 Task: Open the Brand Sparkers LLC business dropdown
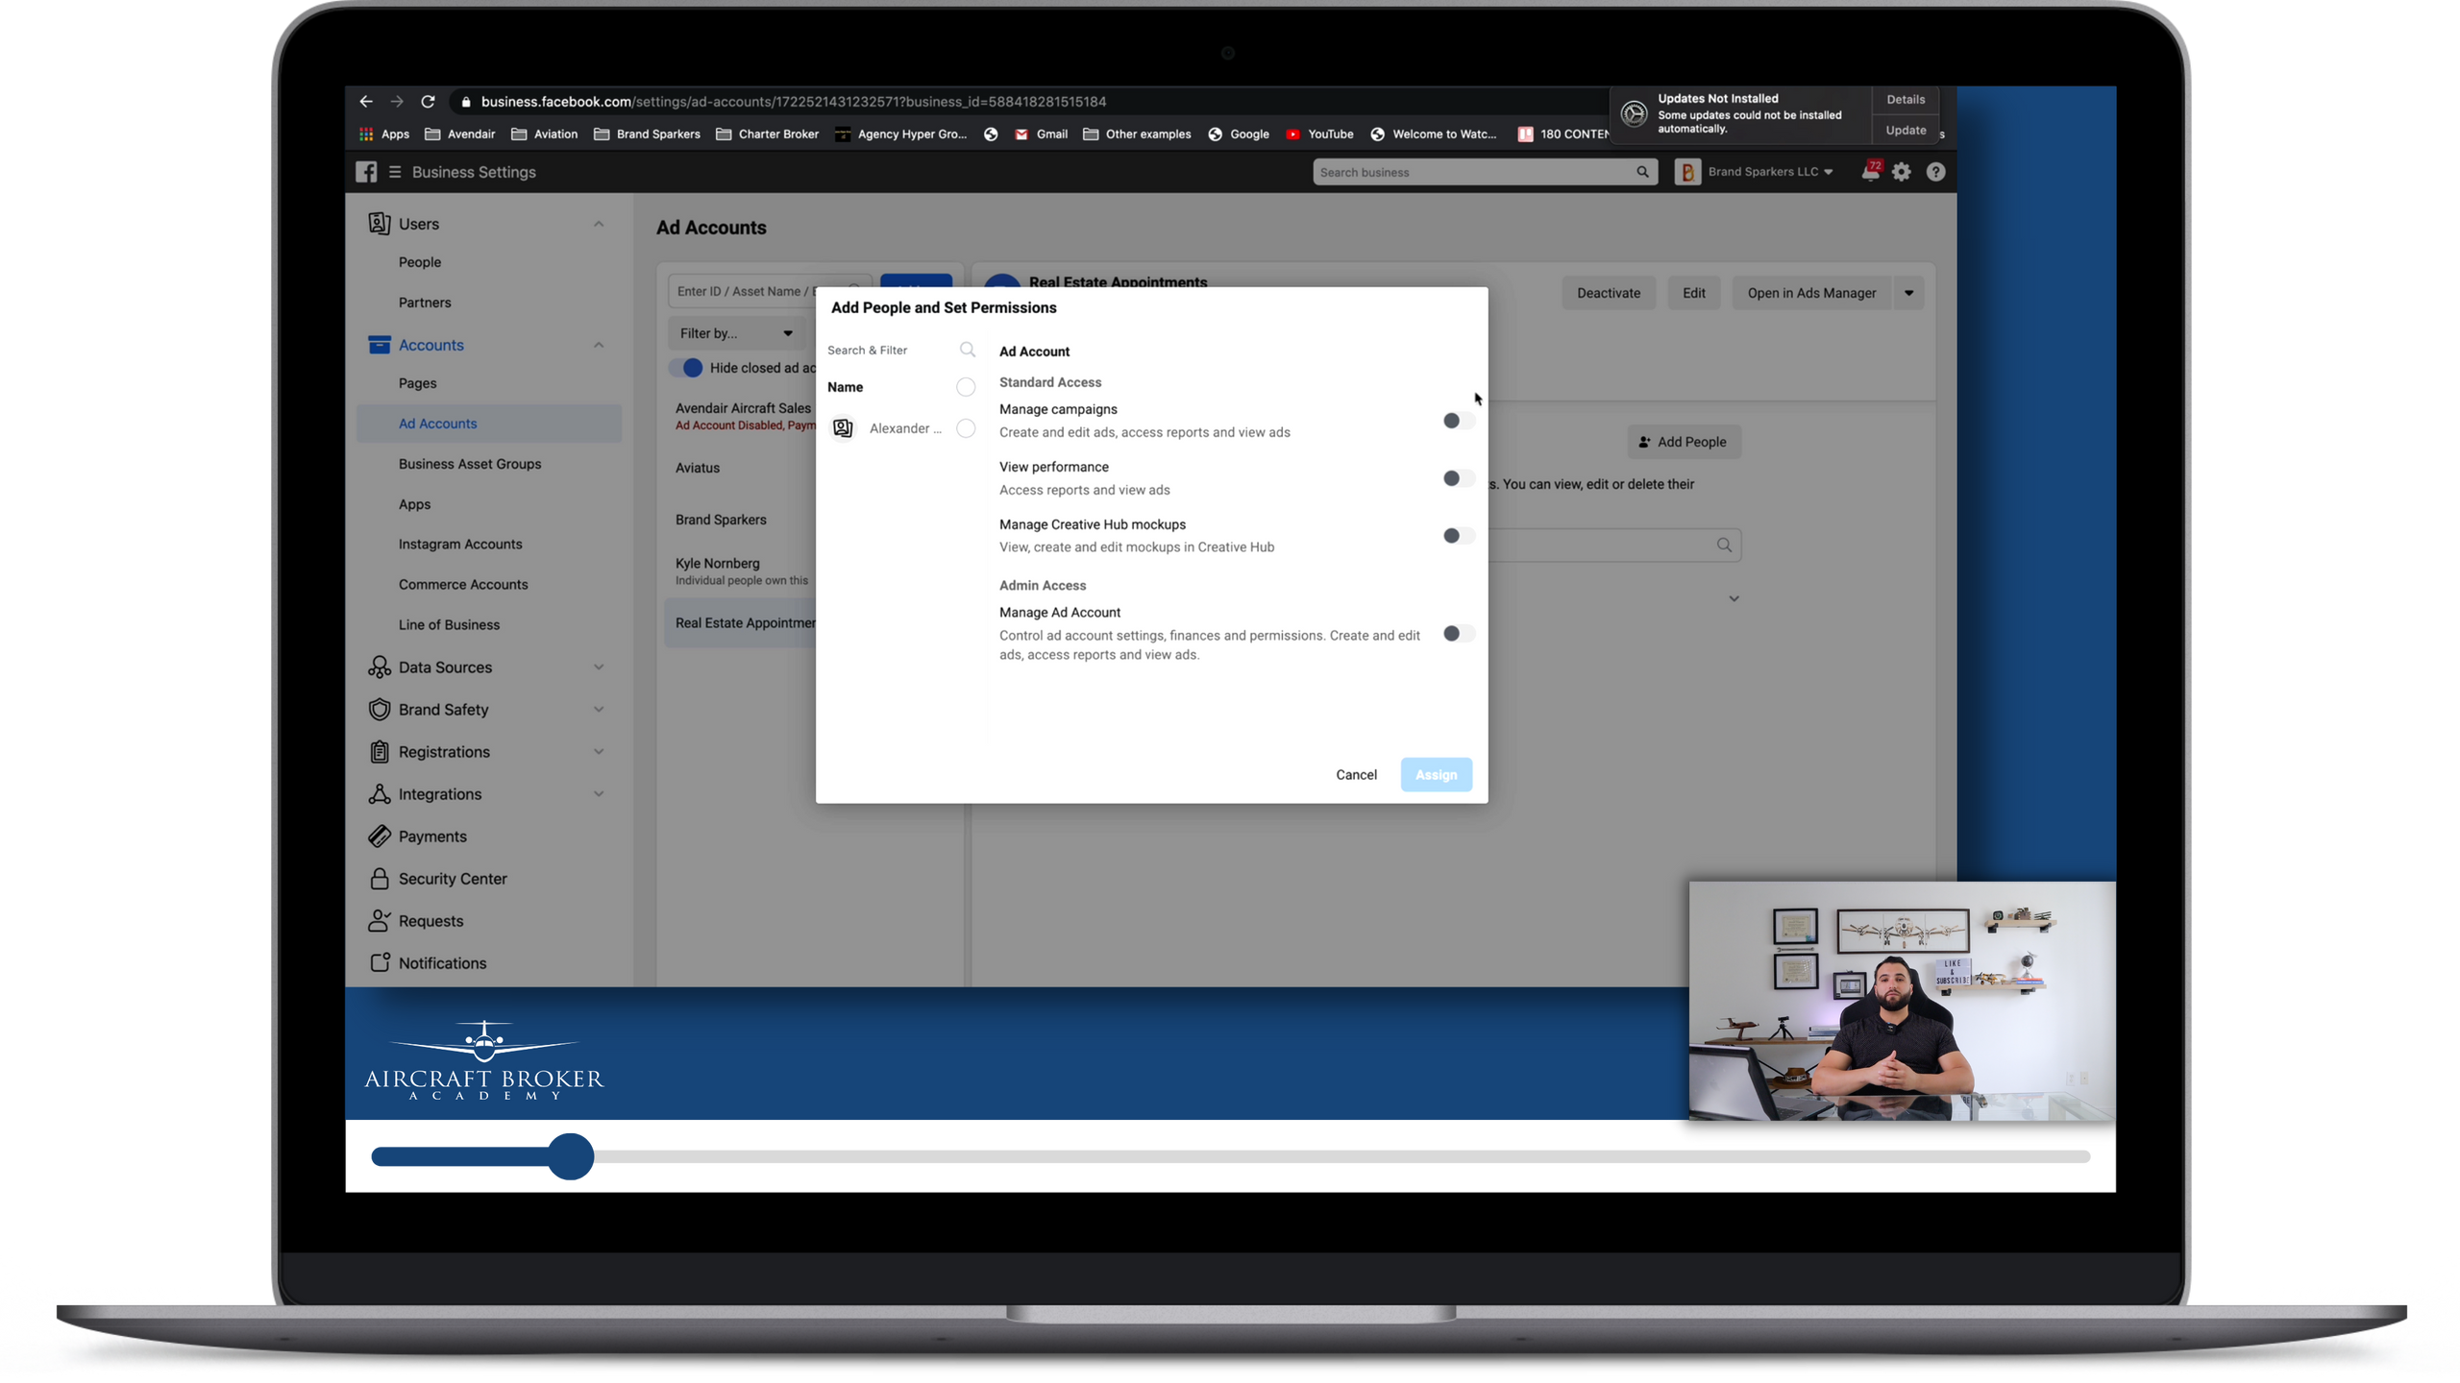pos(1769,172)
